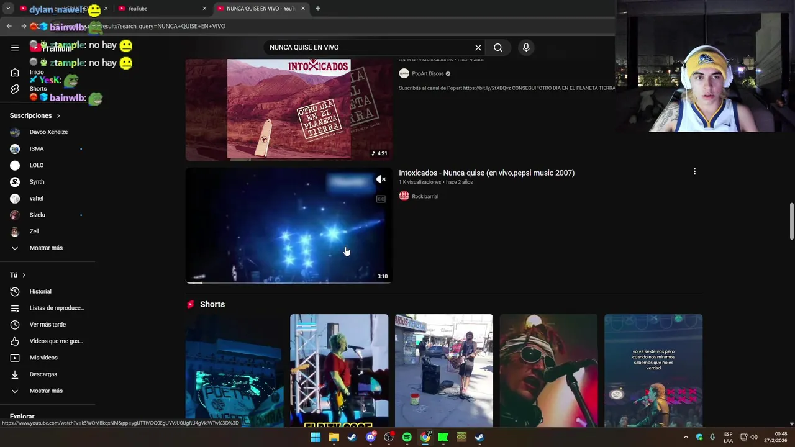The image size is (795, 447).
Task: Open Spotify from the taskbar
Action: (x=407, y=437)
